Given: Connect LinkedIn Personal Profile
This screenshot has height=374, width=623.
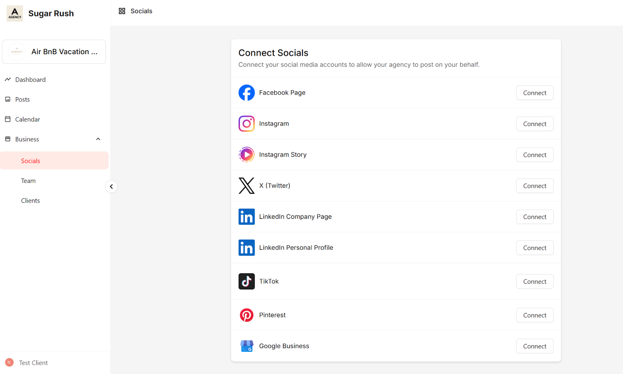Looking at the screenshot, I should pos(535,248).
